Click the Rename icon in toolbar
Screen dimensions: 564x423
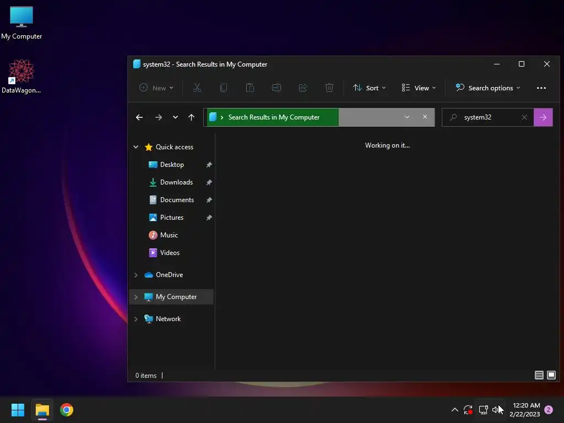276,88
